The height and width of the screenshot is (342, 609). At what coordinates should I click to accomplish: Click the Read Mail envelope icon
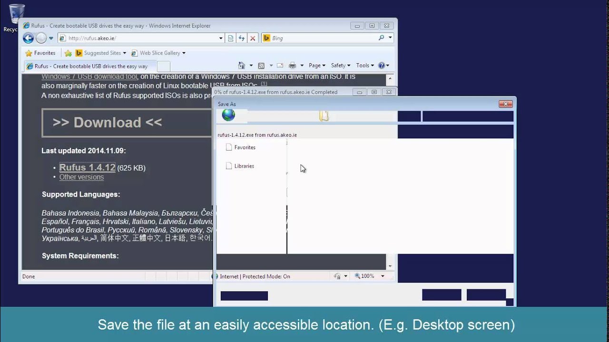(280, 66)
